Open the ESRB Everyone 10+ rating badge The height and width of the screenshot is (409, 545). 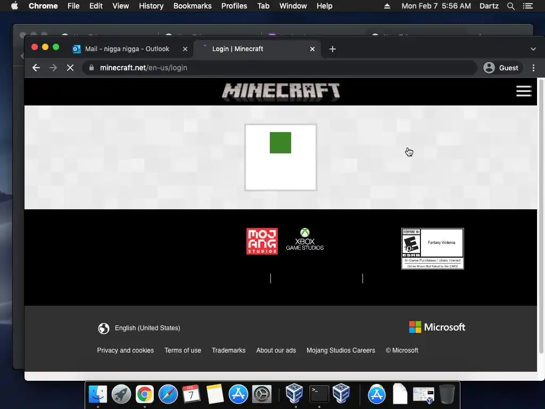(432, 248)
